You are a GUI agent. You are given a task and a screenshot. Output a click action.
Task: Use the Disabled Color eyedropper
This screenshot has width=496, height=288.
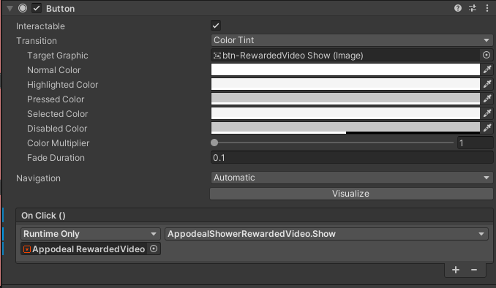coord(487,127)
